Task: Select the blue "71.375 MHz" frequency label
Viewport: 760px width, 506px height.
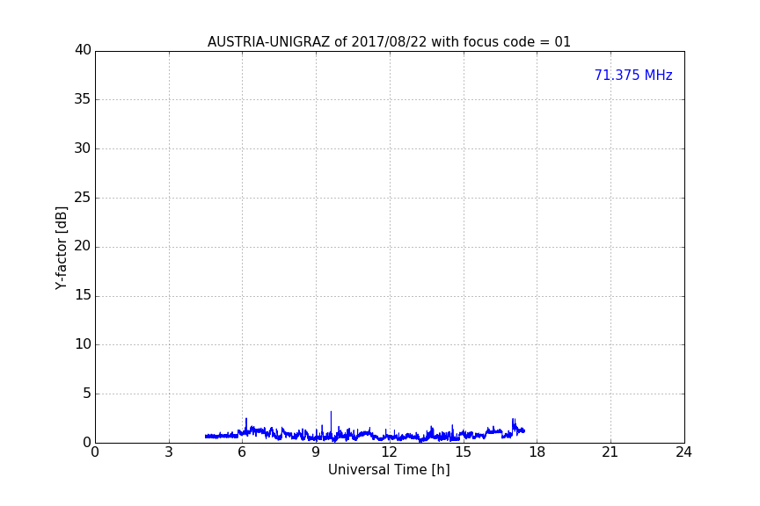Action: pyautogui.click(x=633, y=75)
